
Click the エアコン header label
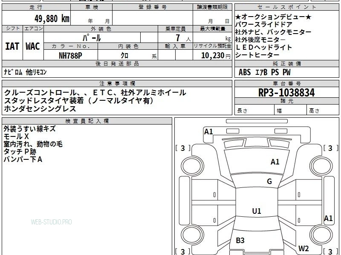pyautogui.click(x=33, y=28)
